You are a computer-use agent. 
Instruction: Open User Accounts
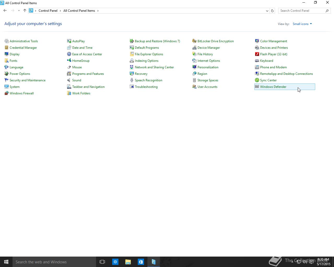pos(207,87)
